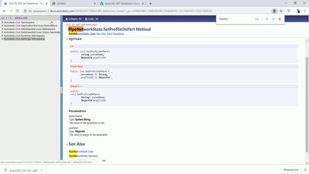
Task: Collapse the Syntax section
Action: coord(67,39)
